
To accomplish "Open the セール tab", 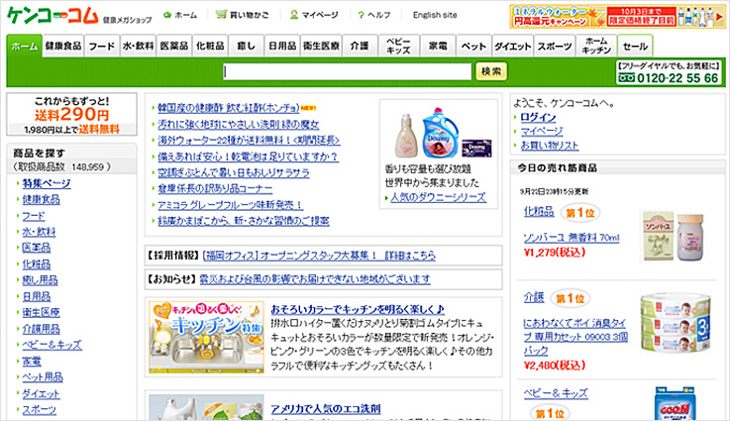I will click(x=635, y=47).
